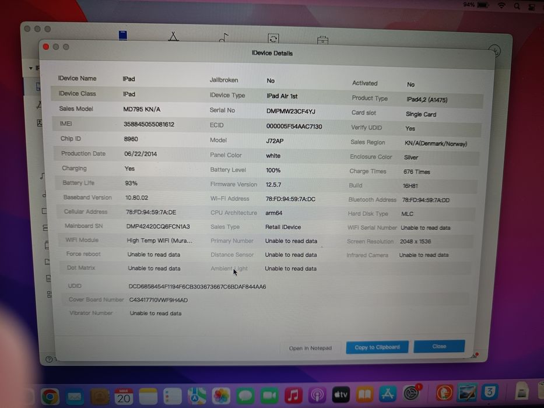Select iDevice Type value iPad Air 1st

coord(282,96)
